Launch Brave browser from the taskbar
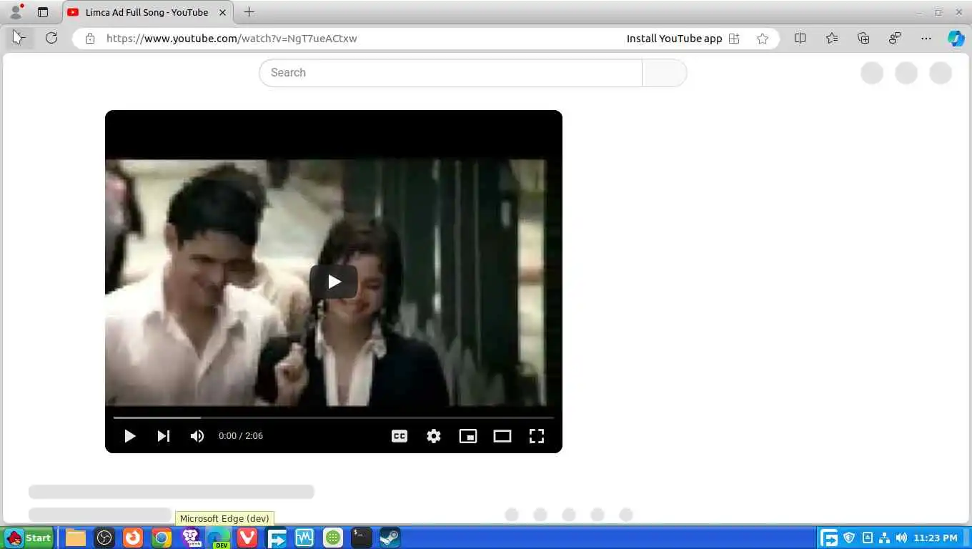This screenshot has width=972, height=549. 190,538
